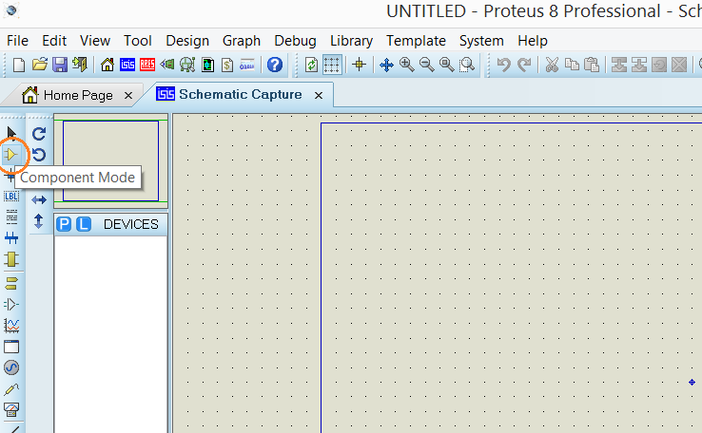Close the Home Page tab
This screenshot has height=433, width=702.
[x=128, y=96]
